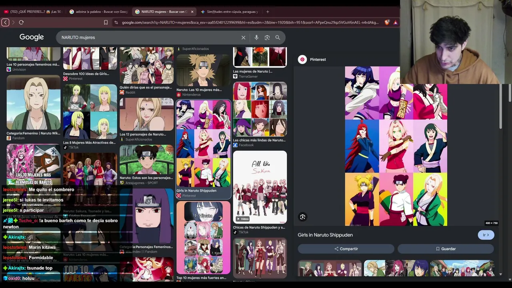The height and width of the screenshot is (288, 512).
Task: Click the Compartir share button
Action: 346,249
